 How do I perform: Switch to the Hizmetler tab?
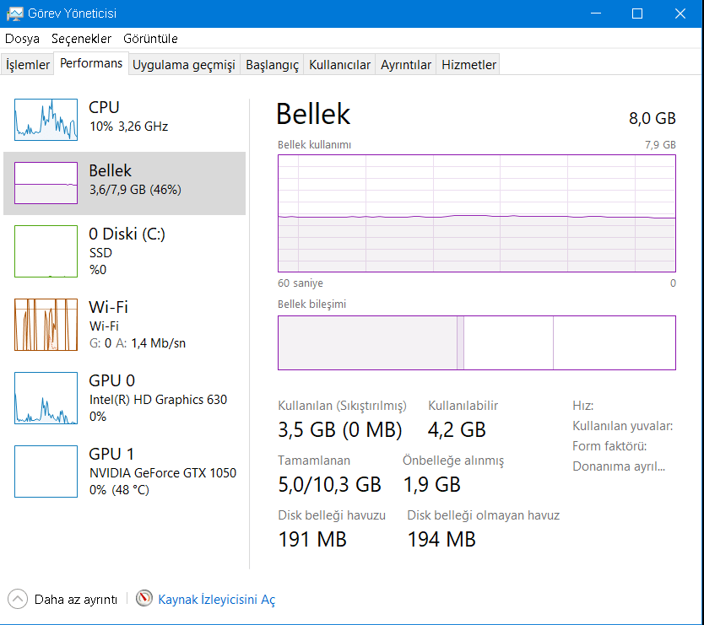click(468, 65)
